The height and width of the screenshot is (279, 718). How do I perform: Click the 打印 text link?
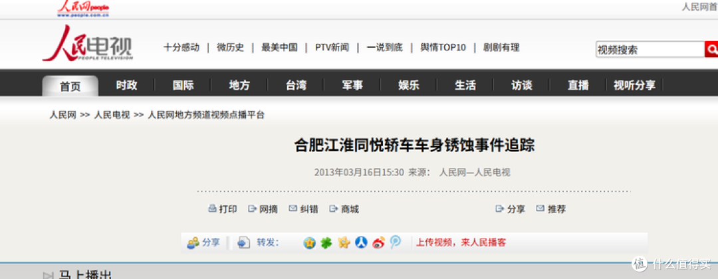point(228,209)
